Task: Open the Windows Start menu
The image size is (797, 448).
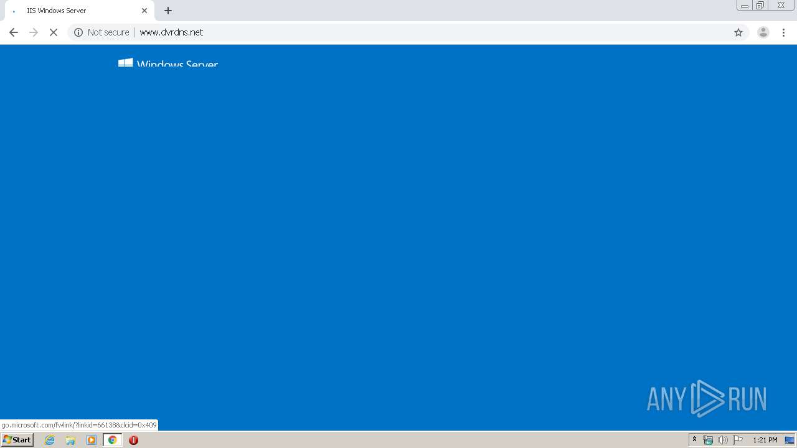Action: 17,440
